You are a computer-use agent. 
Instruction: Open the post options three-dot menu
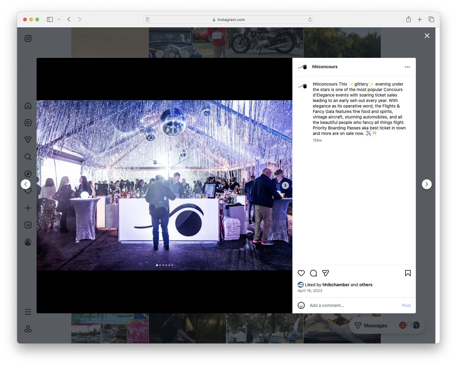point(407,67)
